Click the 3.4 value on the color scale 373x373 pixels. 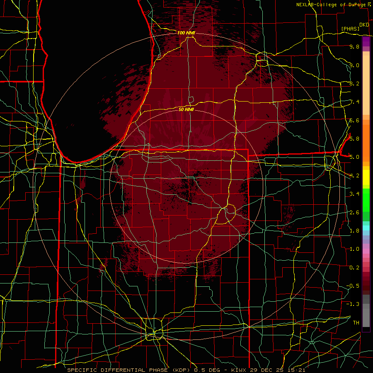pyautogui.click(x=354, y=194)
